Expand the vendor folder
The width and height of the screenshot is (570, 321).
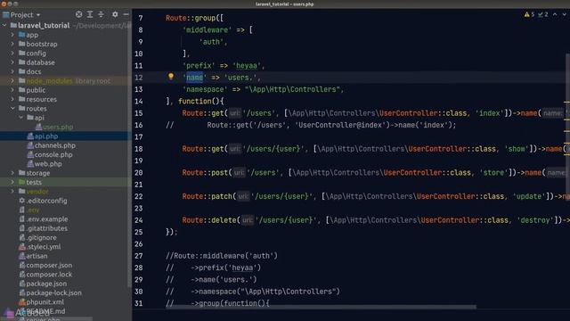click(12, 191)
